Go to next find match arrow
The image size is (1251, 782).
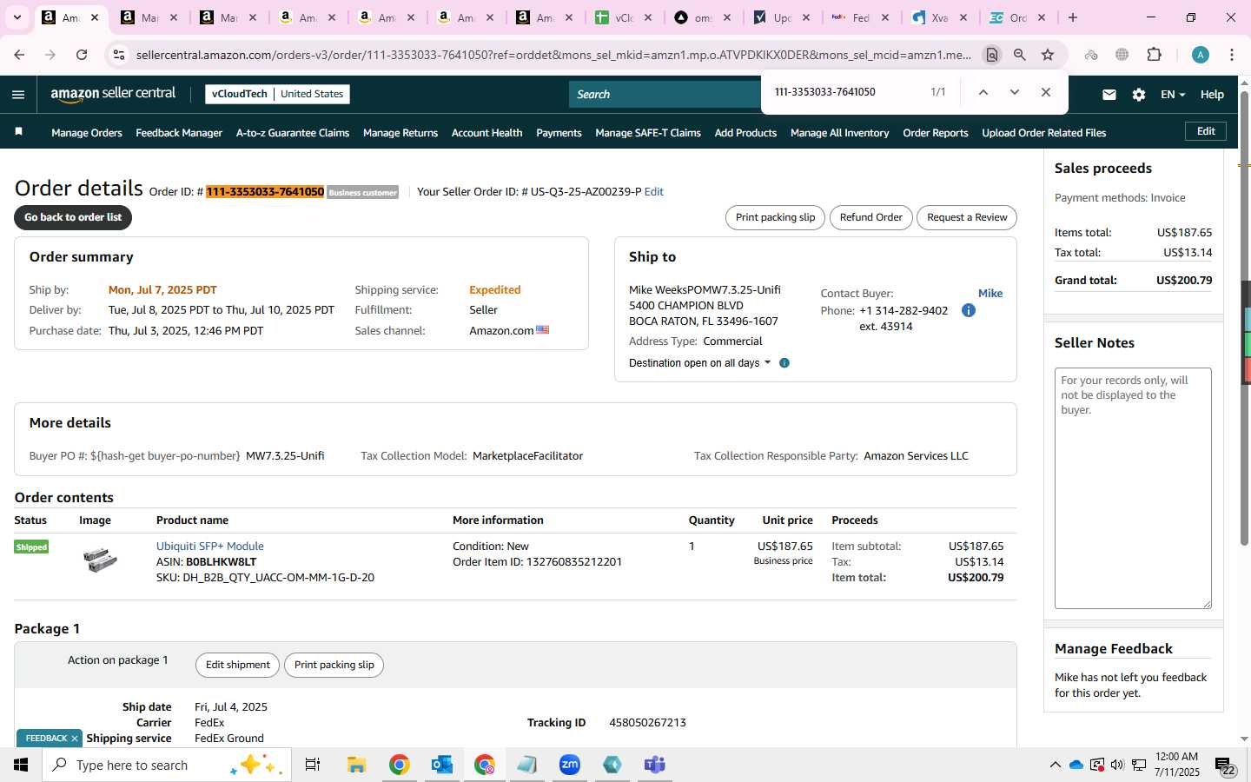tap(1014, 92)
